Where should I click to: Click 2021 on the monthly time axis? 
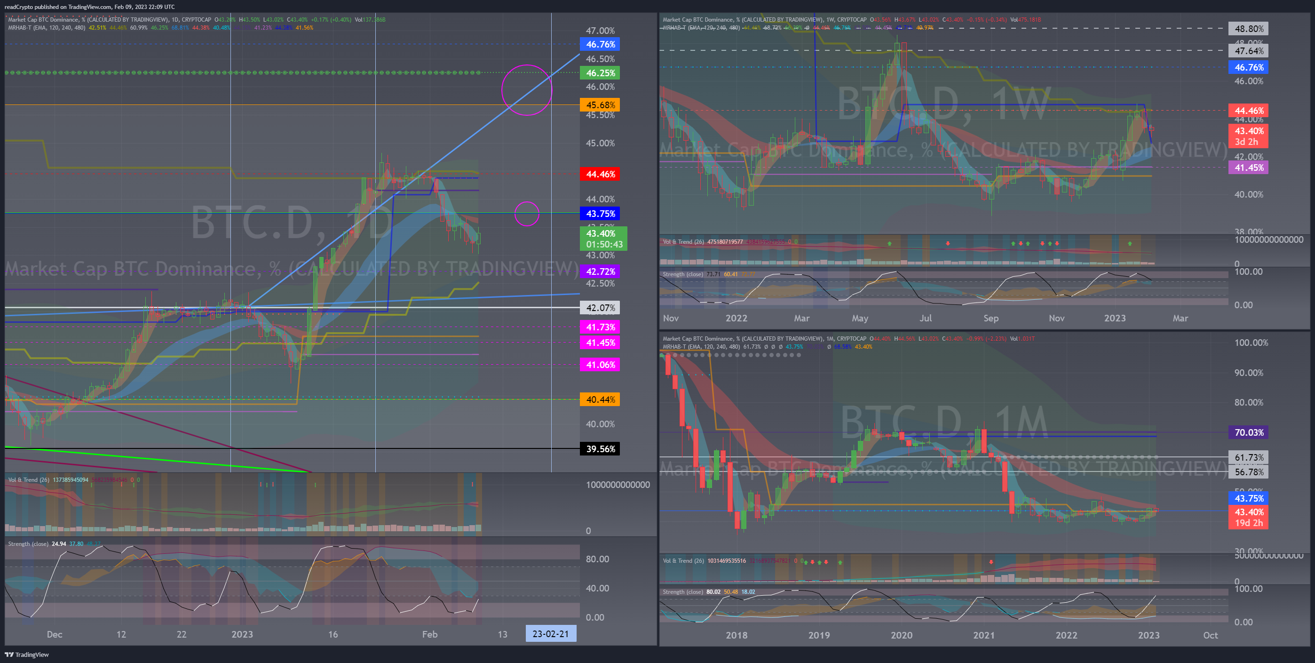coord(983,635)
